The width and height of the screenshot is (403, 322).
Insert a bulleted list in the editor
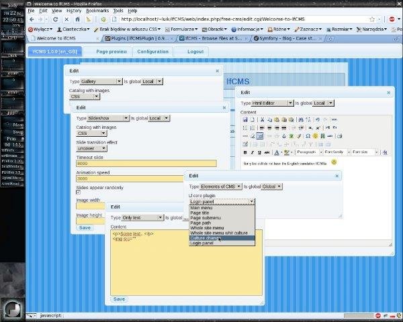click(x=245, y=127)
